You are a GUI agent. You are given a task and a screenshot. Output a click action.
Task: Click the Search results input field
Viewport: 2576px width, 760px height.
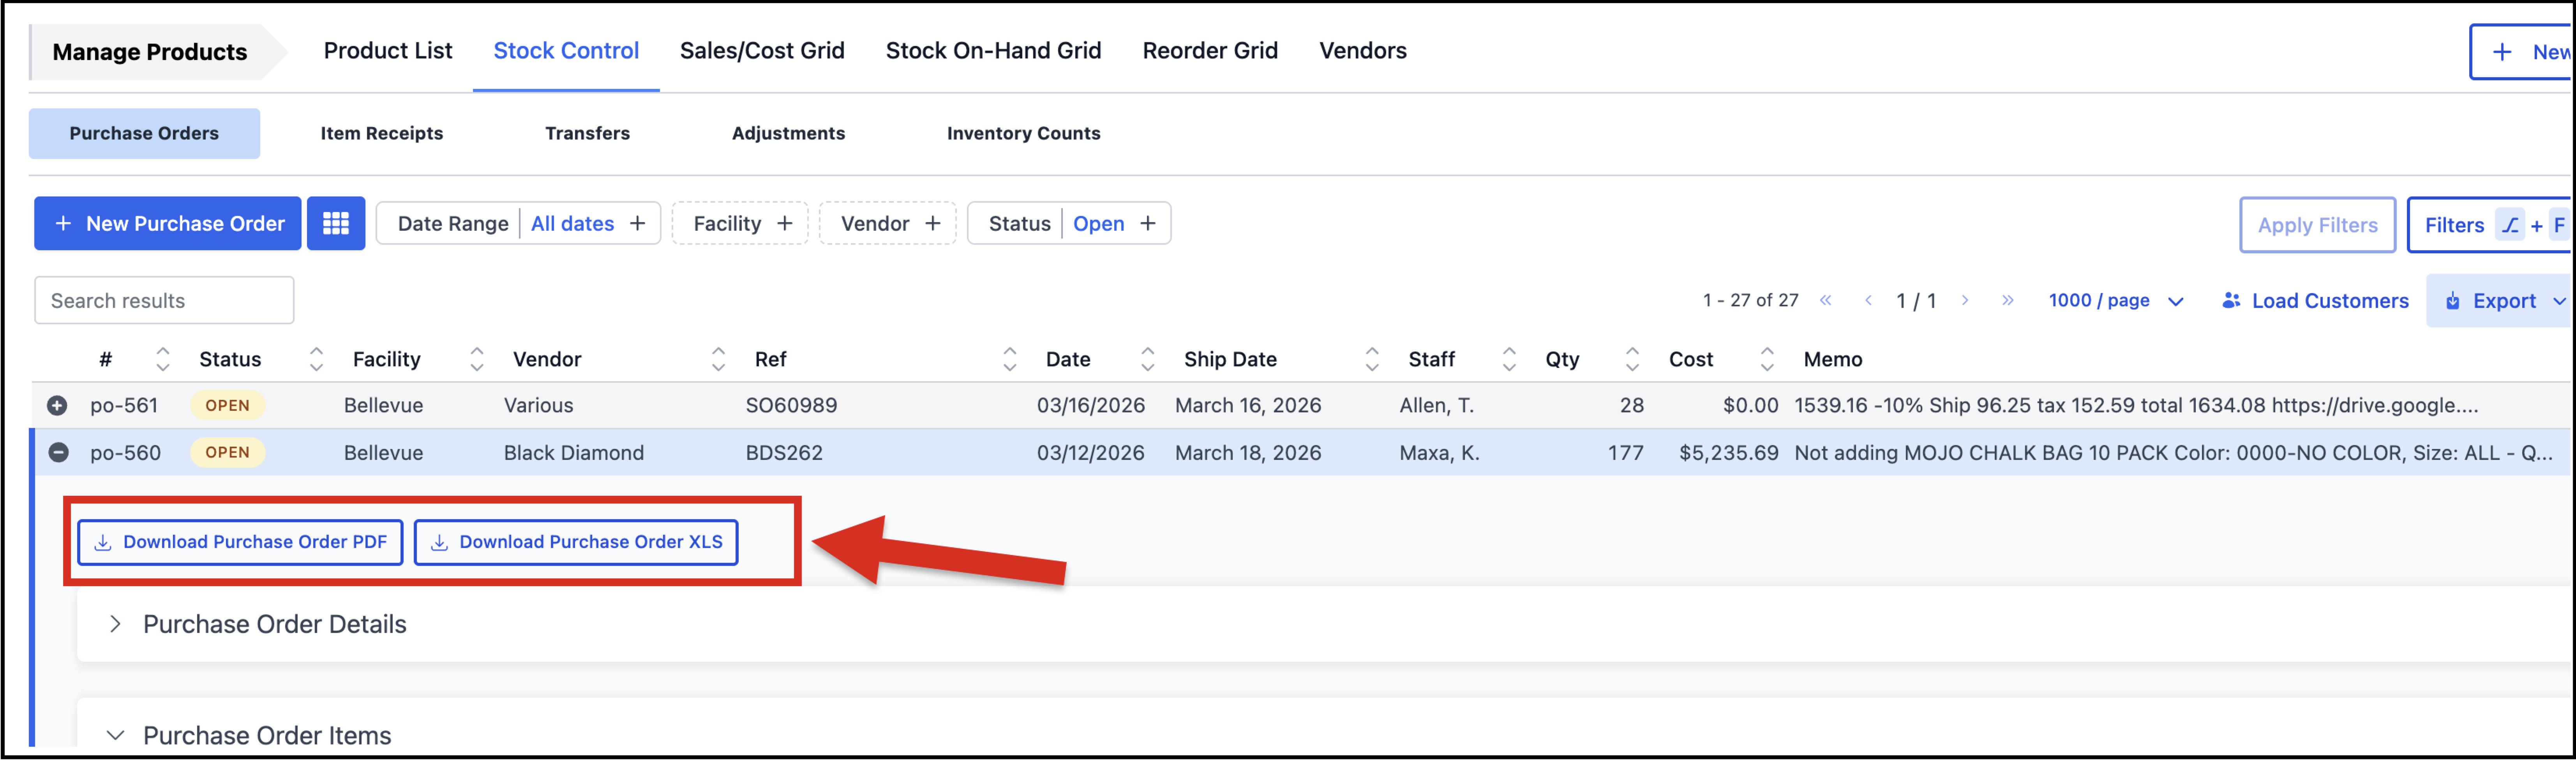point(164,300)
